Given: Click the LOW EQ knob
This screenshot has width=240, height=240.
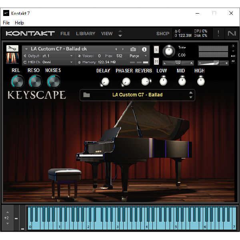Looking at the screenshot, I should (x=163, y=82).
